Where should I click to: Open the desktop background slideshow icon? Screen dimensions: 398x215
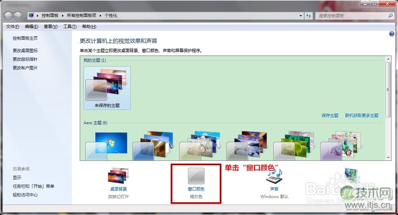coord(118,176)
